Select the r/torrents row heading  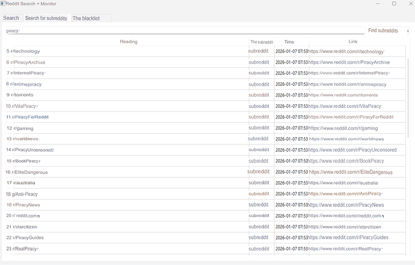tap(23, 95)
